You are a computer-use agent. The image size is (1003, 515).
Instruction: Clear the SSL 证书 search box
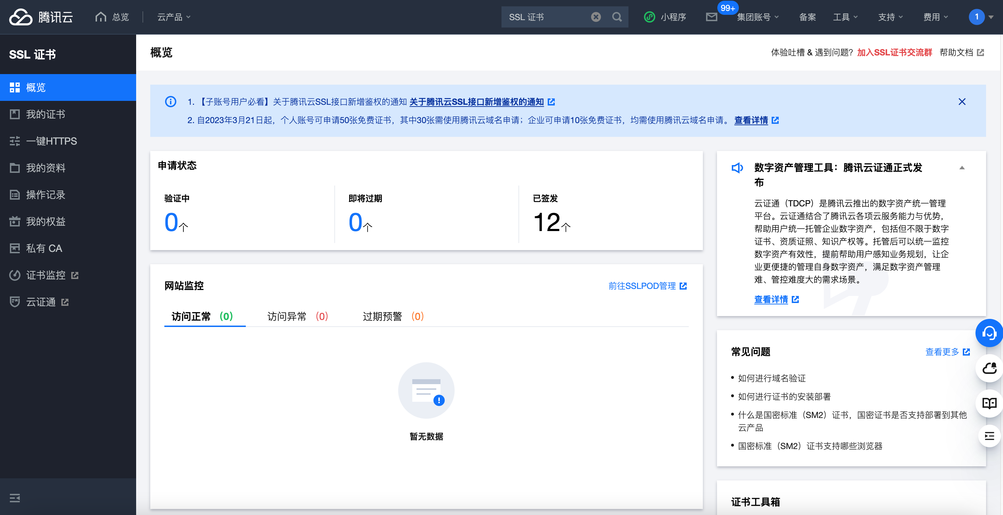click(x=596, y=17)
